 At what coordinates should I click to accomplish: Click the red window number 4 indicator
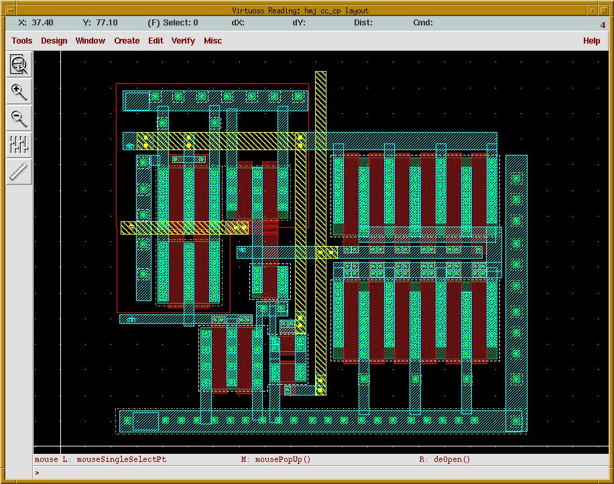pyautogui.click(x=603, y=25)
